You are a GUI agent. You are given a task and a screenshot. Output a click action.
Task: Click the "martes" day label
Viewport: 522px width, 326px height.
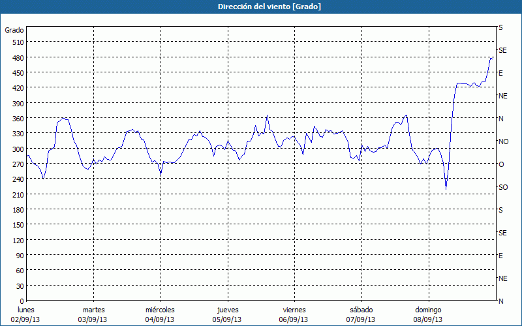93,310
